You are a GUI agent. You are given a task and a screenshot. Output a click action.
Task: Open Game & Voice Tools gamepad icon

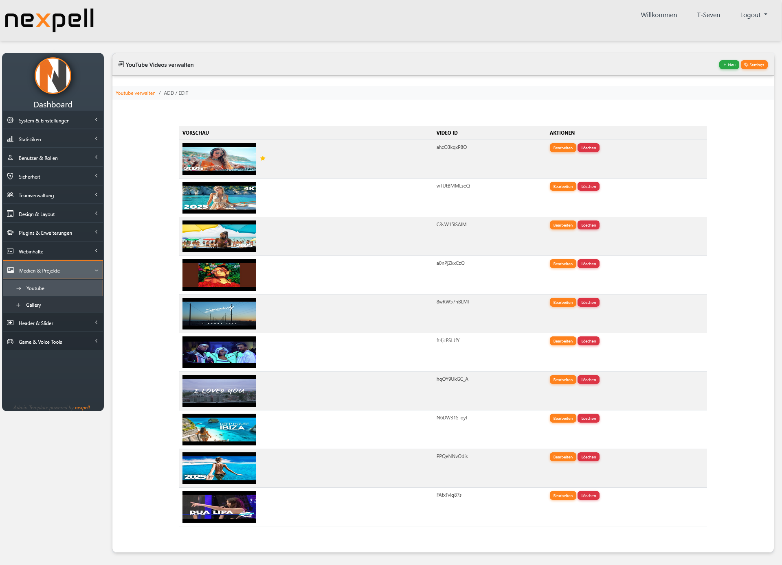pos(10,341)
